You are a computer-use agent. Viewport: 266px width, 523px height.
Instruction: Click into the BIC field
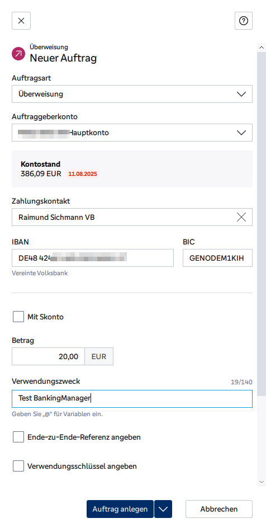217,258
